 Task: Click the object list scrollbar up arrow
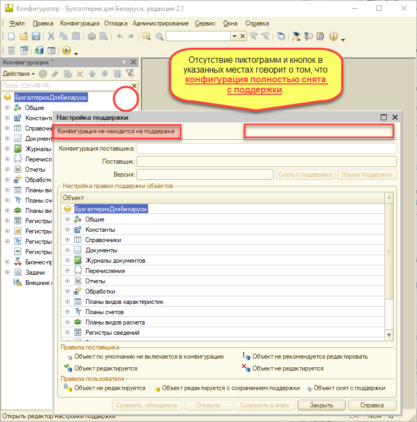coord(389,198)
